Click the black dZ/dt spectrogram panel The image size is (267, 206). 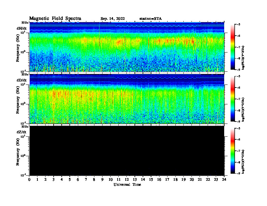(127, 151)
